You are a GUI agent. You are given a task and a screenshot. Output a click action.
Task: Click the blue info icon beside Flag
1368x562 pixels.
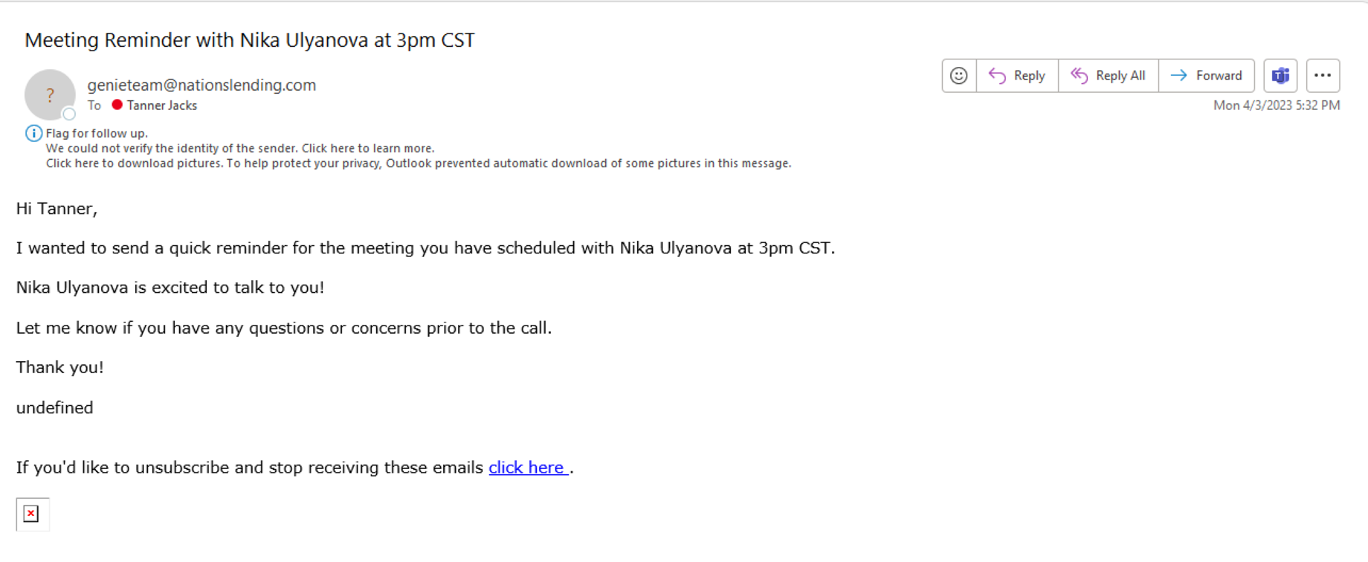(34, 133)
